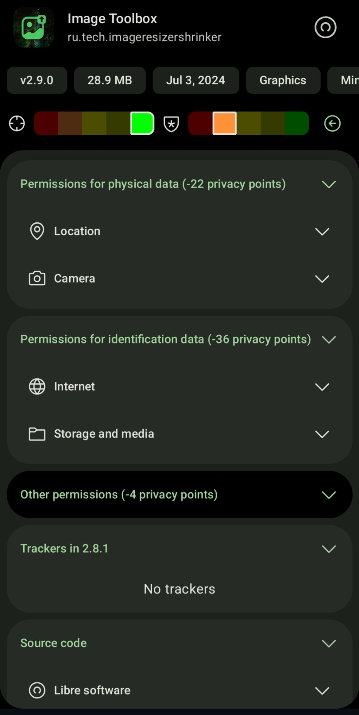Tap the v2.9.0 version chip
The height and width of the screenshot is (715, 359).
click(37, 80)
